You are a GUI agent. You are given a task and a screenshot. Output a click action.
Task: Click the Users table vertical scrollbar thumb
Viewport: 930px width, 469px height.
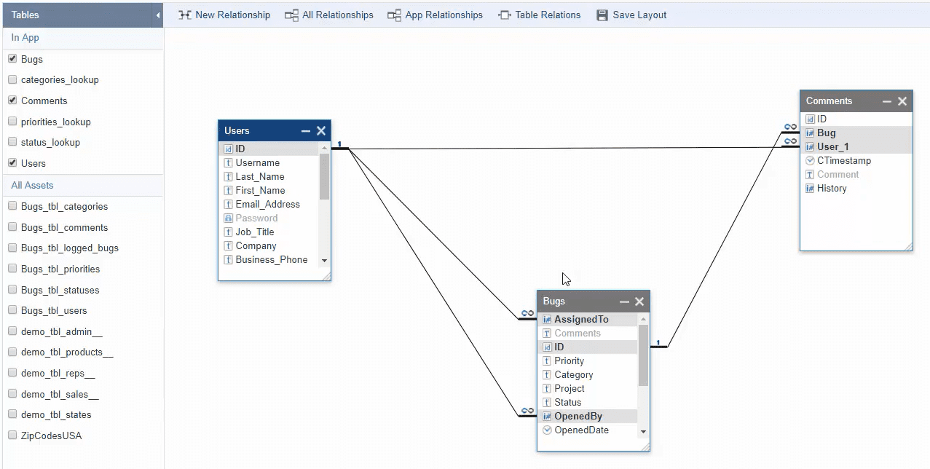click(x=324, y=175)
